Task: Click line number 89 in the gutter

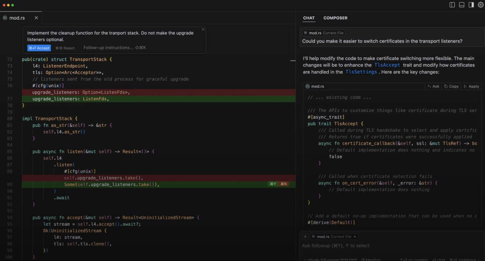Action: coord(9,184)
